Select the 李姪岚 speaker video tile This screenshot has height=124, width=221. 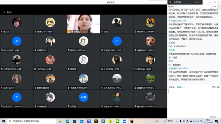(x=84, y=24)
